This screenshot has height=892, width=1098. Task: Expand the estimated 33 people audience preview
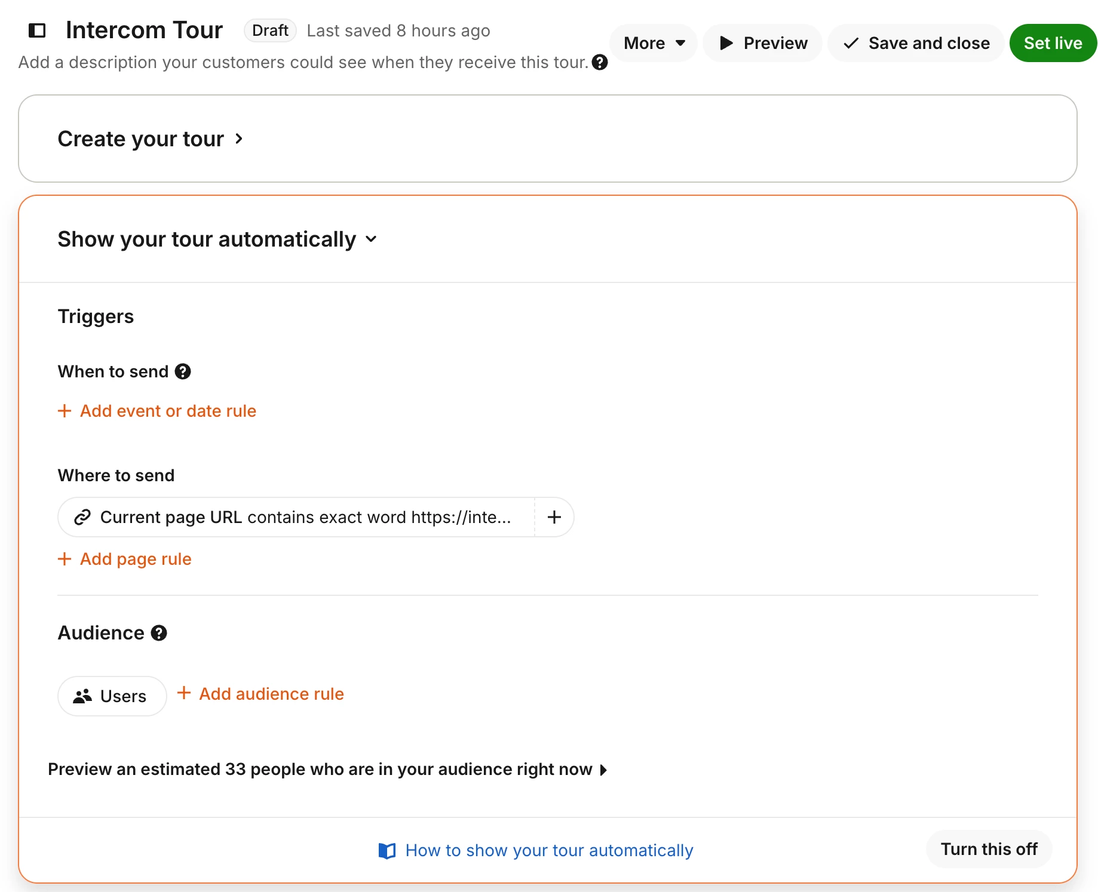point(327,769)
